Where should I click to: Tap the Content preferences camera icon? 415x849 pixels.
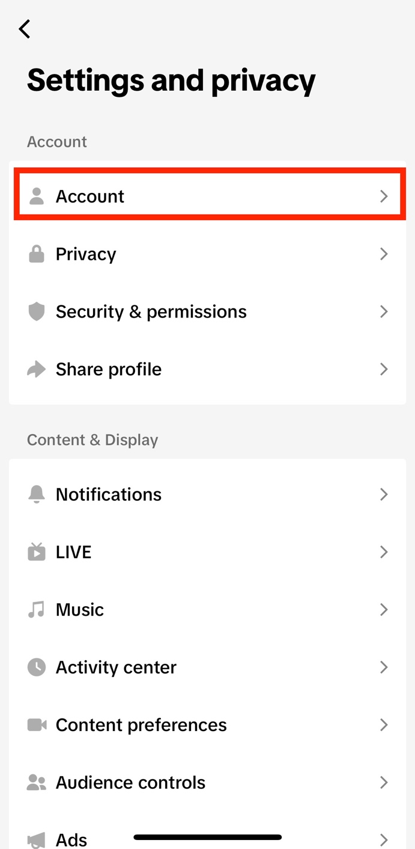[37, 725]
